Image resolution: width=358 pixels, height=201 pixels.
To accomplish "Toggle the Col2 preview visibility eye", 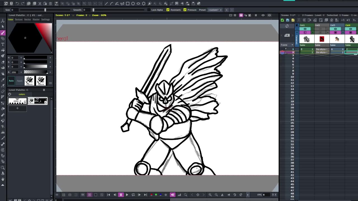I will pyautogui.click(x=320, y=29).
